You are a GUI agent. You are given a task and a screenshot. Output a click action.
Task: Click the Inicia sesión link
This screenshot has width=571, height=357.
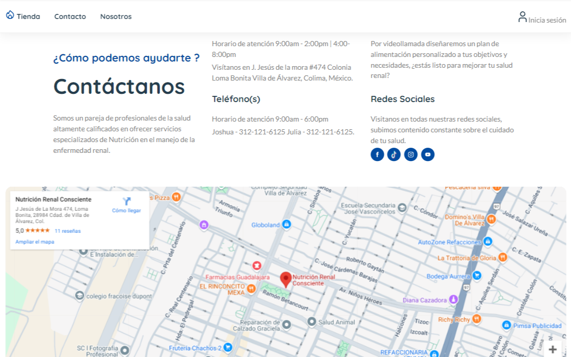point(547,20)
